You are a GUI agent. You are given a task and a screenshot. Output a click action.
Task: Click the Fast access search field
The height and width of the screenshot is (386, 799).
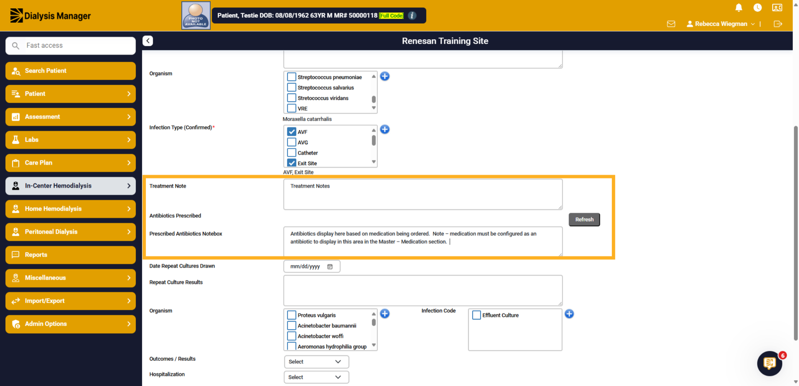point(71,46)
